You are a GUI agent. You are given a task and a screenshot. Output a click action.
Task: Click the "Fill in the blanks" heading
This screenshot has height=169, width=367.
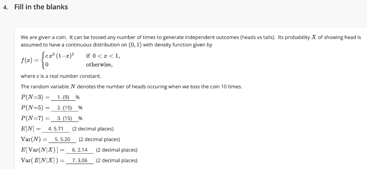[41, 7]
